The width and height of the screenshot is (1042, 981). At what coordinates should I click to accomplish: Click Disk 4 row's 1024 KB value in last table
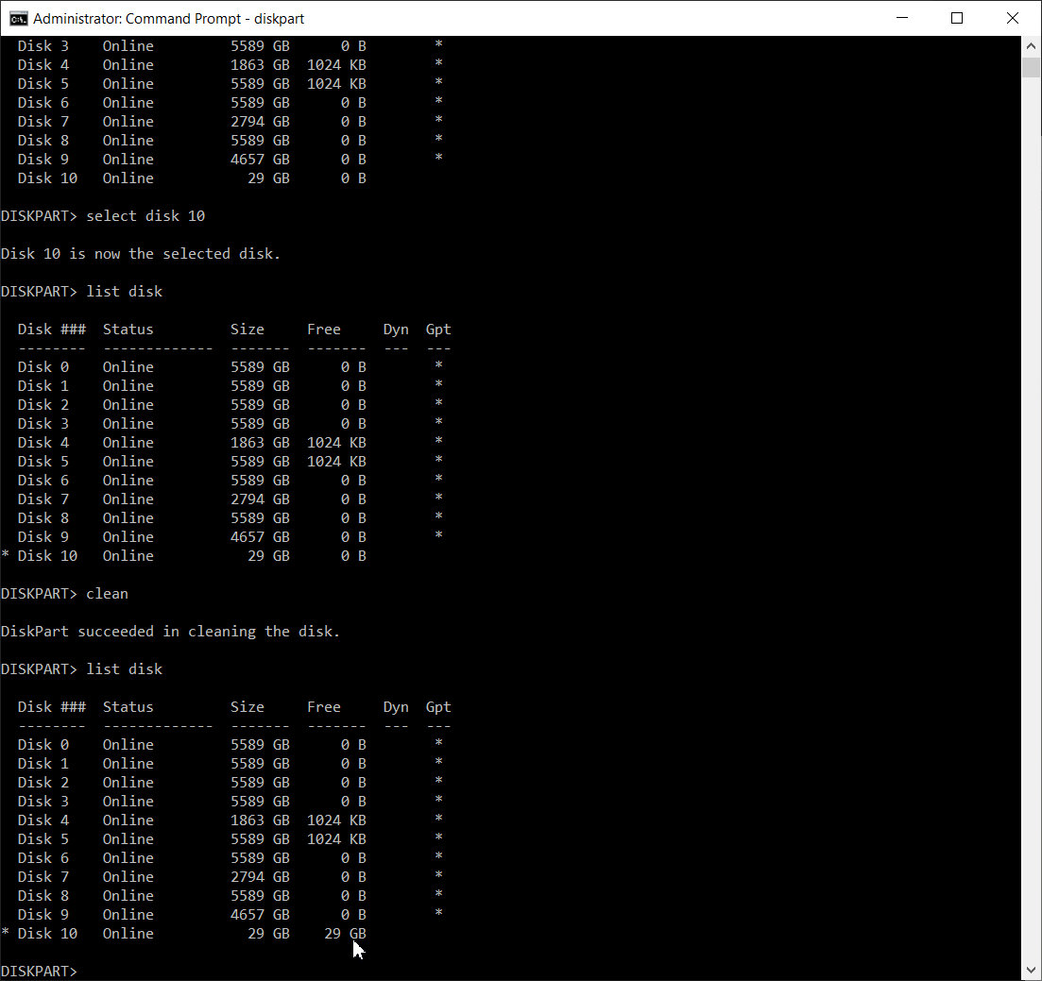pos(336,820)
